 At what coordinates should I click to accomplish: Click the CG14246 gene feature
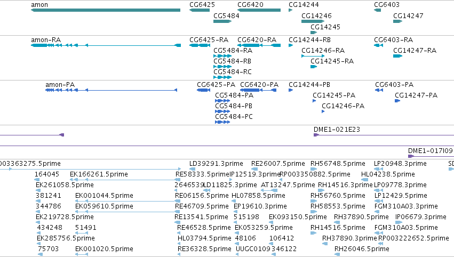pyautogui.click(x=313, y=21)
